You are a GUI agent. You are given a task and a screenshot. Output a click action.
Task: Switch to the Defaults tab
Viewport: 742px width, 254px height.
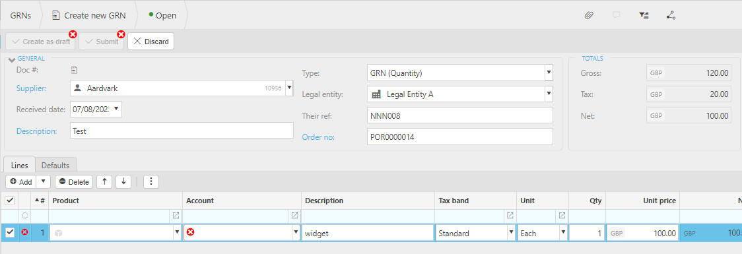click(x=55, y=166)
